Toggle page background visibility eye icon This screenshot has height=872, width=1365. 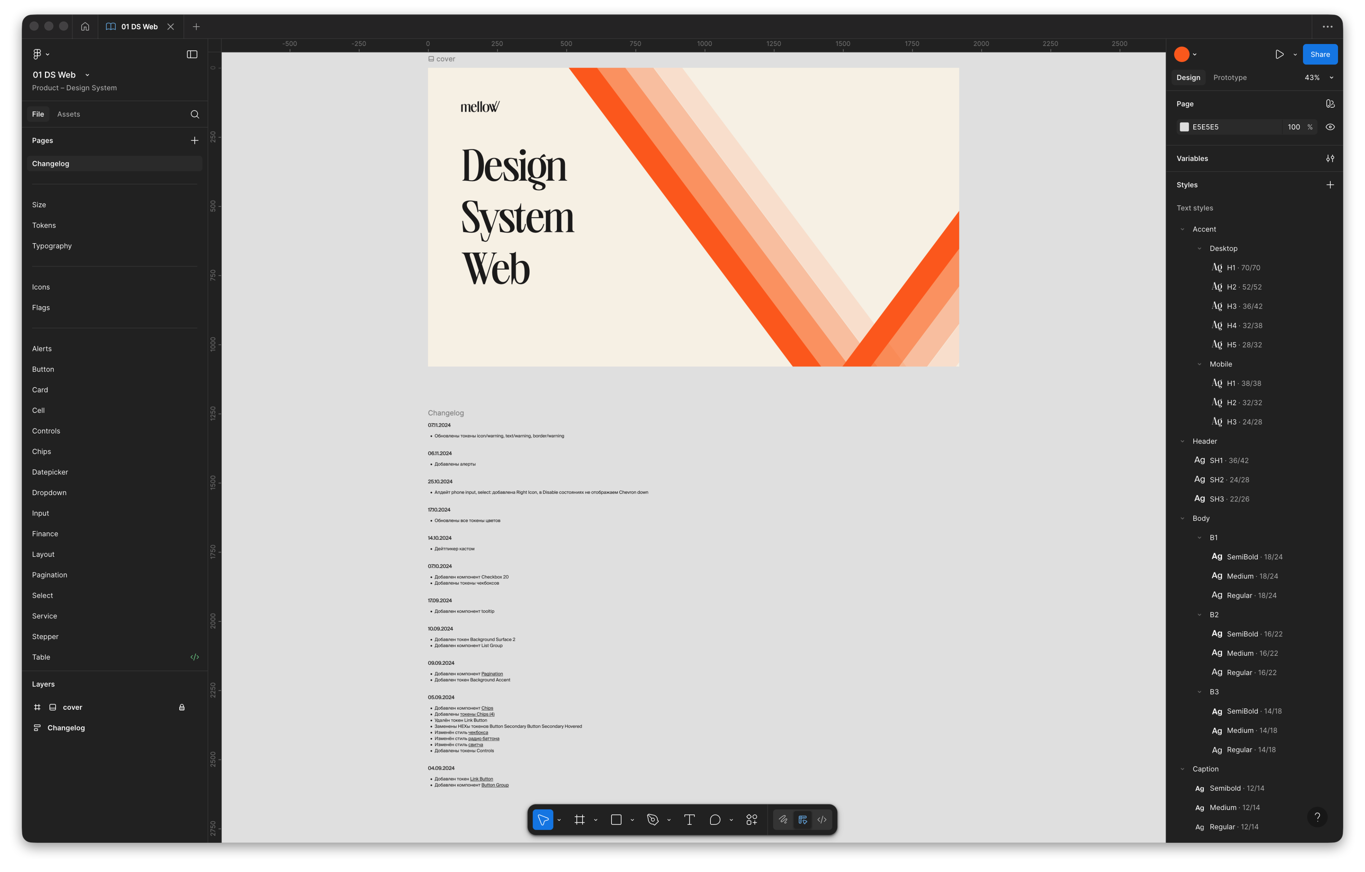click(1330, 127)
